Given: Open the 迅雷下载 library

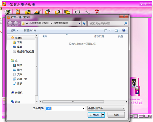Looking at the screenshot, I should coord(20,79).
